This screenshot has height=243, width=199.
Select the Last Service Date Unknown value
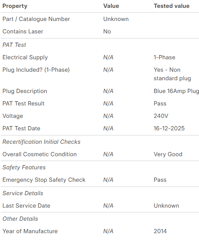click(x=167, y=206)
